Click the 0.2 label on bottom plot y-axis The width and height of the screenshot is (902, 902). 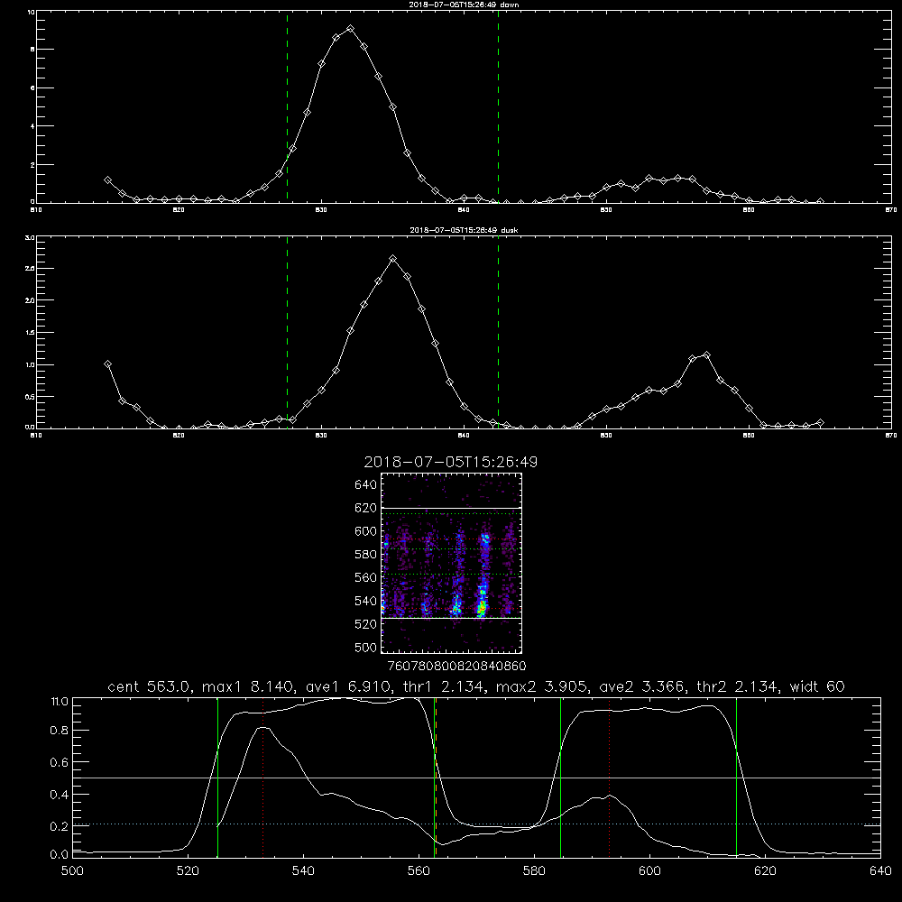[60, 826]
